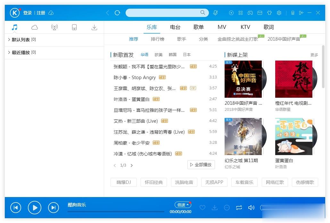Play the current track
Viewport: 330px width, 223px height.
coord(35,208)
